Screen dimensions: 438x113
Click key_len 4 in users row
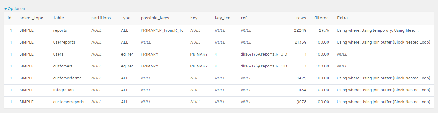click(216, 54)
